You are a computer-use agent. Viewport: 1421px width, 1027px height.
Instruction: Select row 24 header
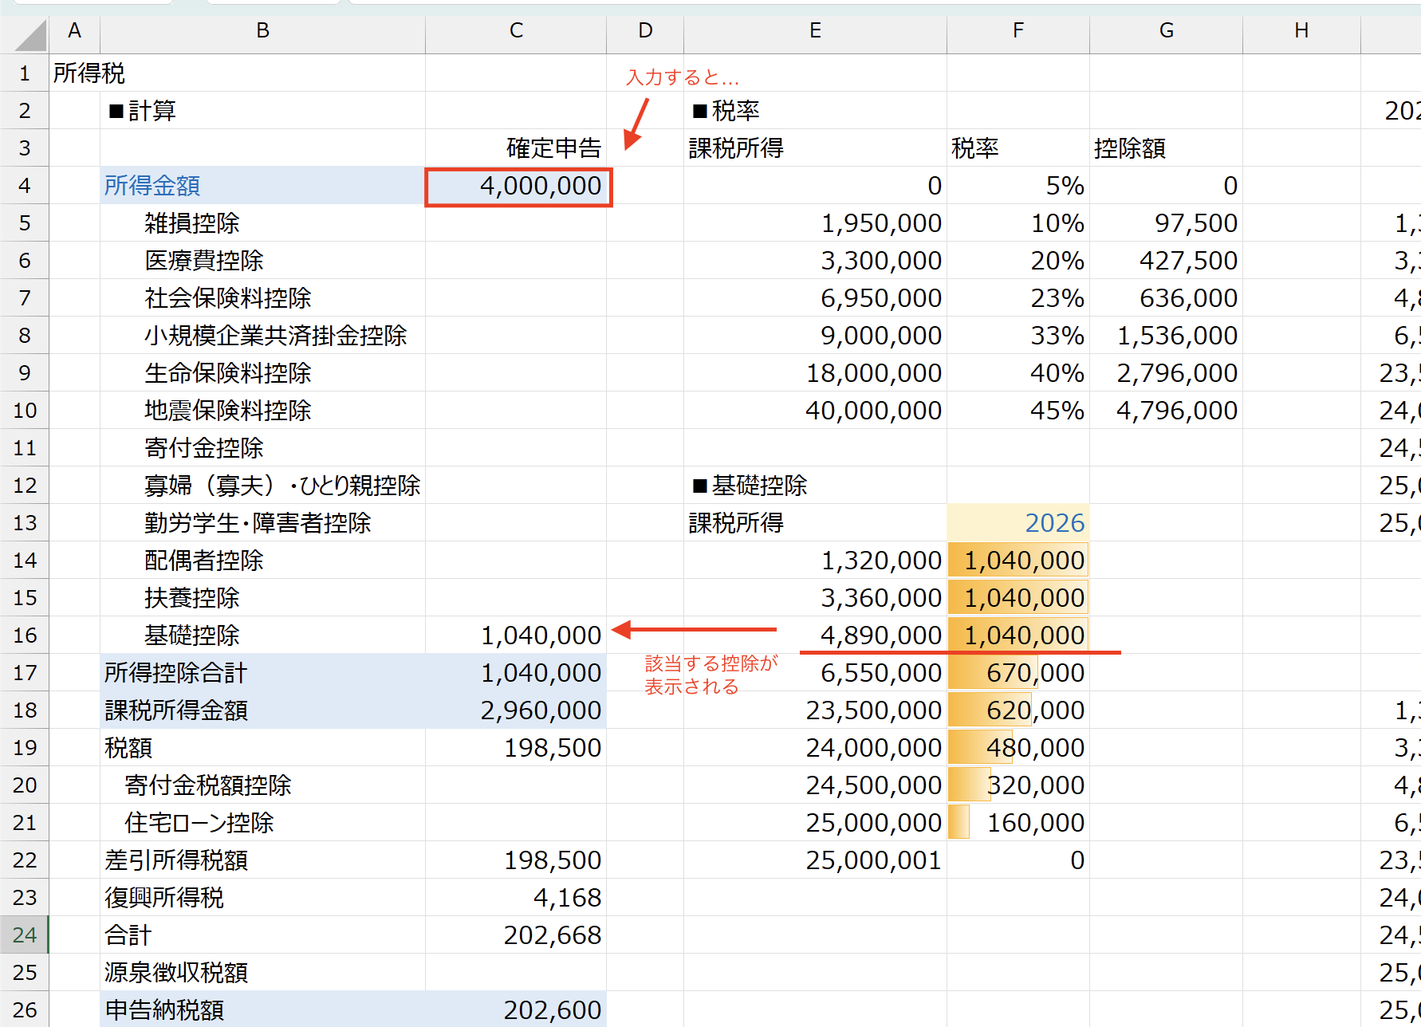pyautogui.click(x=25, y=935)
